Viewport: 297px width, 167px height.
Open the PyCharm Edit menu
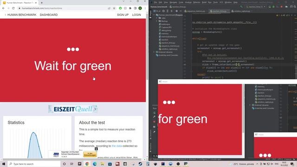pos(161,2)
